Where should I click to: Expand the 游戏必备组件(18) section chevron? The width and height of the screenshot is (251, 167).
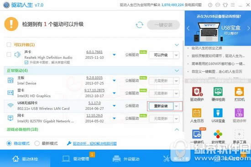coord(177,130)
